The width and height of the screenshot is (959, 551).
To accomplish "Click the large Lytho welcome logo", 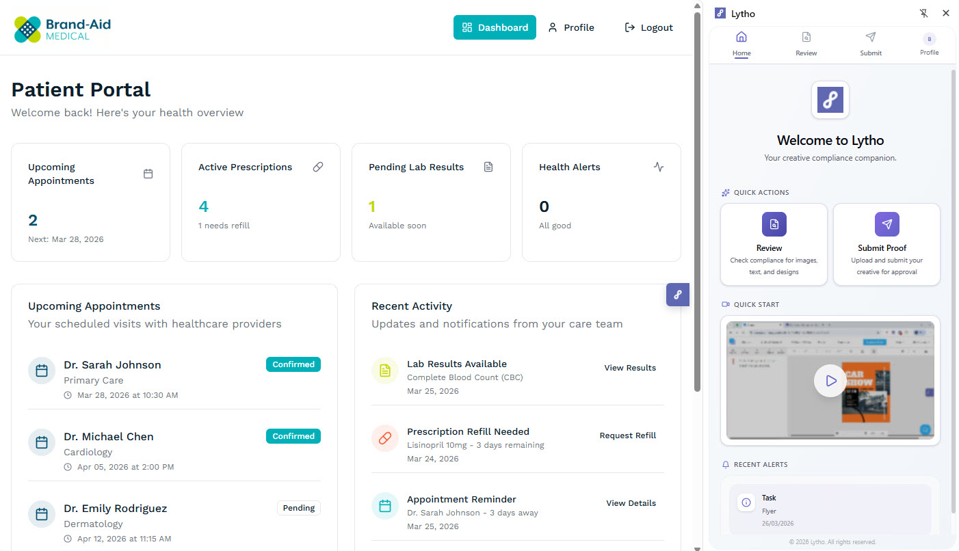I will pyautogui.click(x=830, y=100).
